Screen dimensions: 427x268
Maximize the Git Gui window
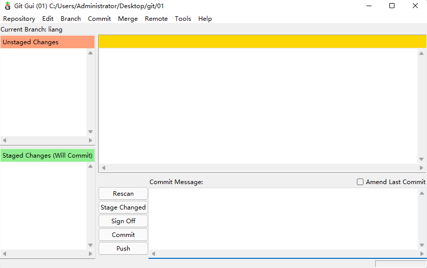pyautogui.click(x=392, y=6)
